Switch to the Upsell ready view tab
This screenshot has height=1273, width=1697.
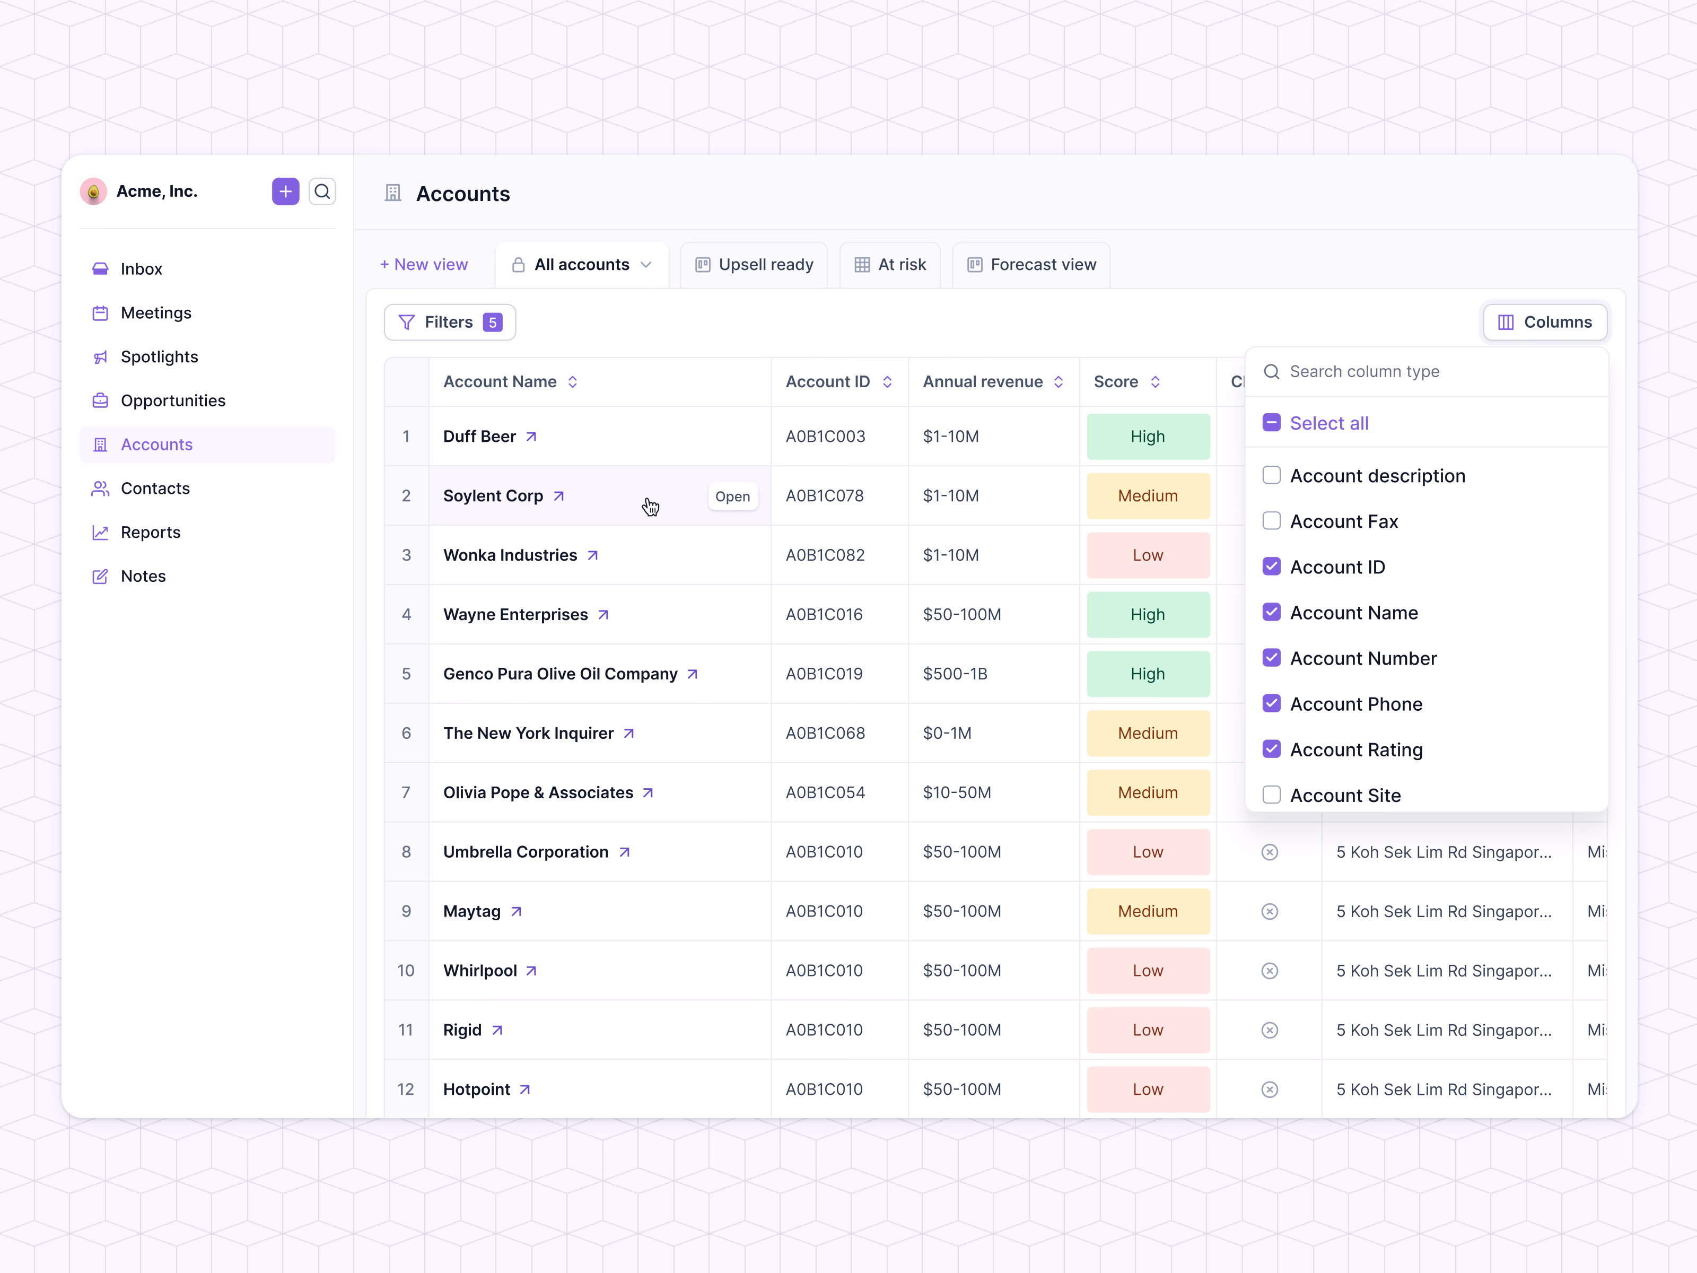(754, 265)
